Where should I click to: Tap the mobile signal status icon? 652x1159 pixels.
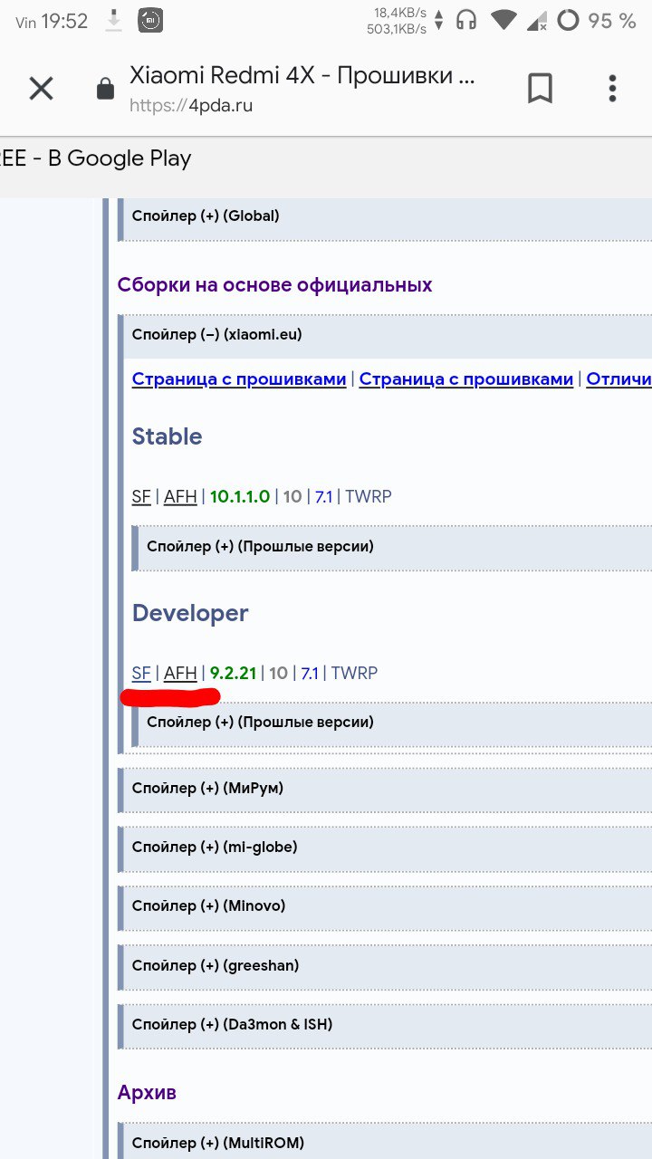[537, 20]
